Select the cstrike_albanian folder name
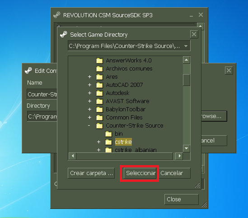This screenshot has height=218, width=248. [136, 150]
